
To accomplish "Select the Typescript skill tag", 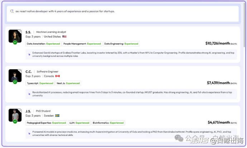I will coord(40,83).
